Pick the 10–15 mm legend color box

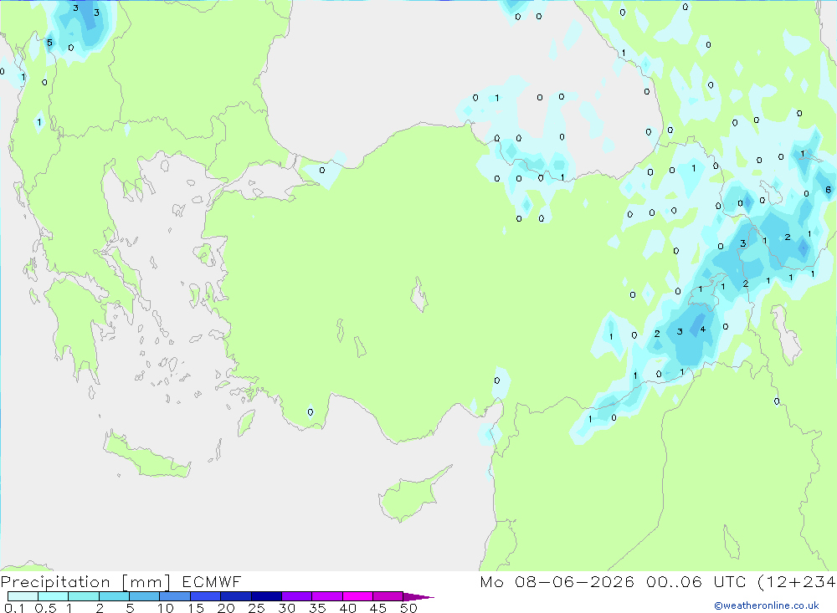pyautogui.click(x=175, y=596)
